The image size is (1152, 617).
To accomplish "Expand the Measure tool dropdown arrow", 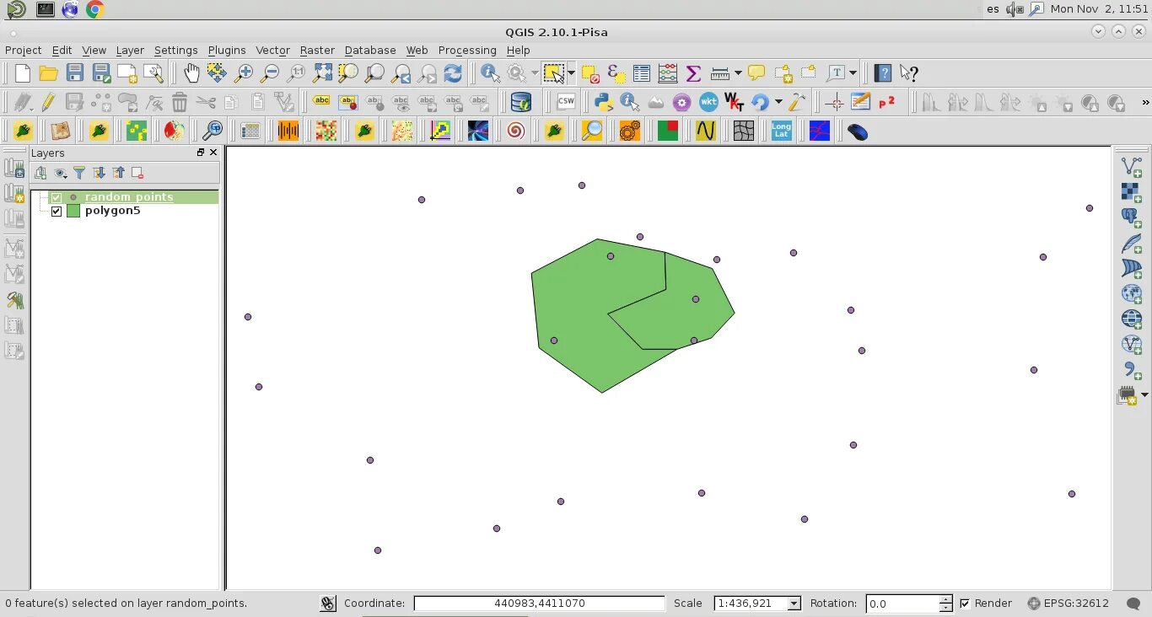I will click(x=738, y=73).
